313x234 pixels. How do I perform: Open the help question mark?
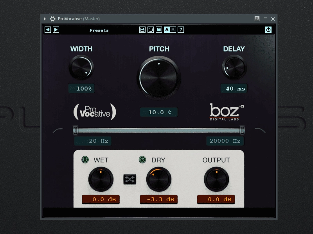(181, 30)
